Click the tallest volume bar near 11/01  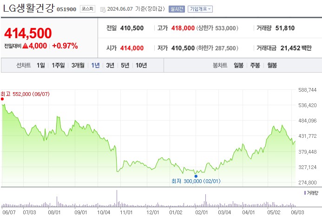click(117, 198)
